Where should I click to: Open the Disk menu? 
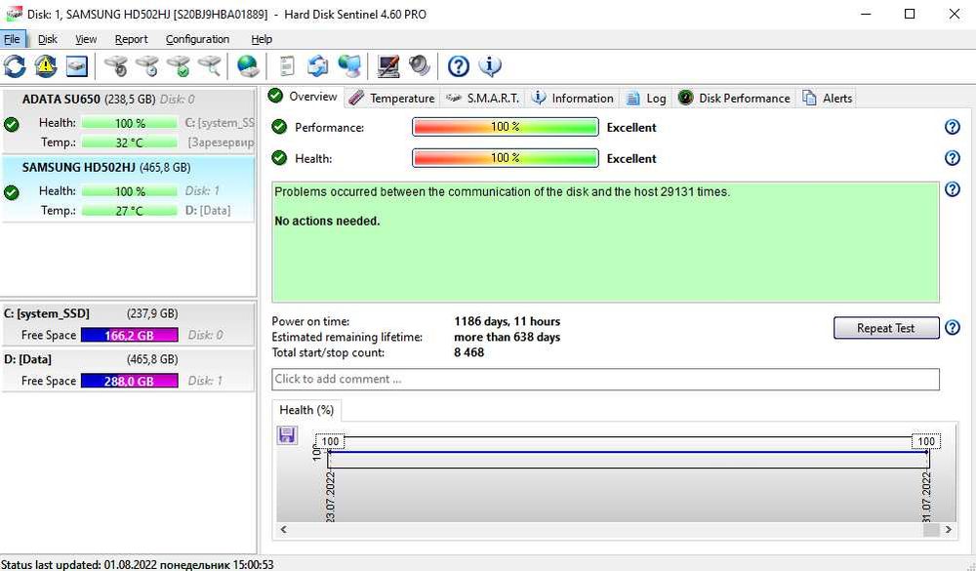tap(47, 39)
